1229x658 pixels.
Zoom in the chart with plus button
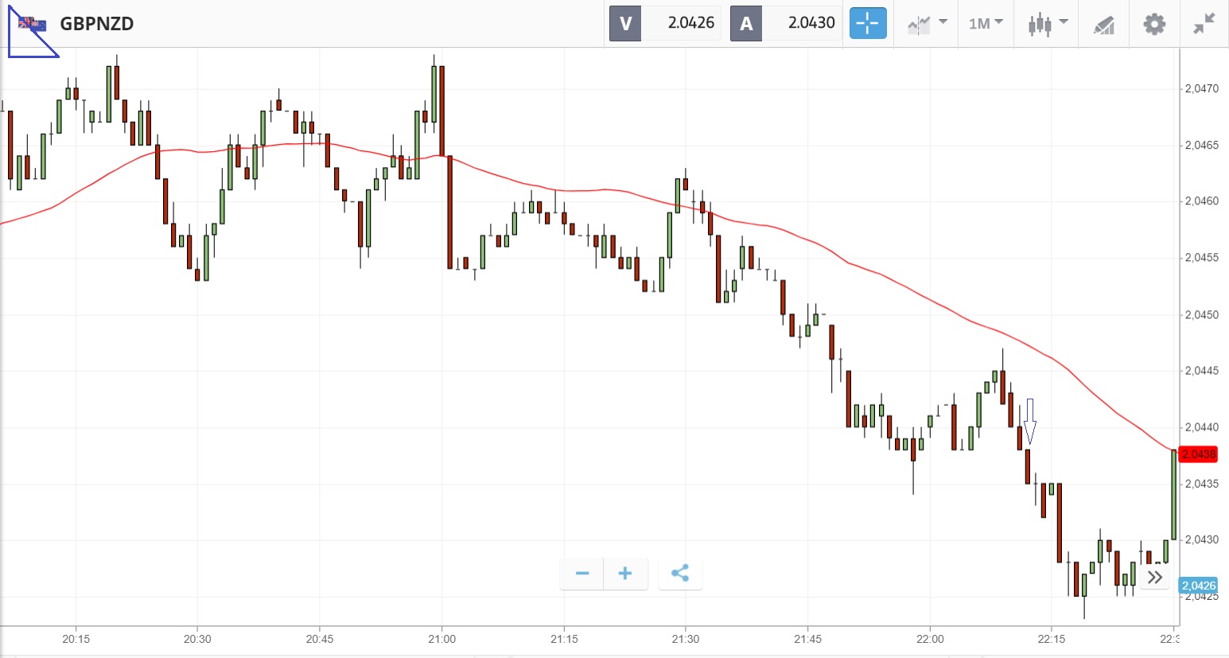pyautogui.click(x=625, y=574)
